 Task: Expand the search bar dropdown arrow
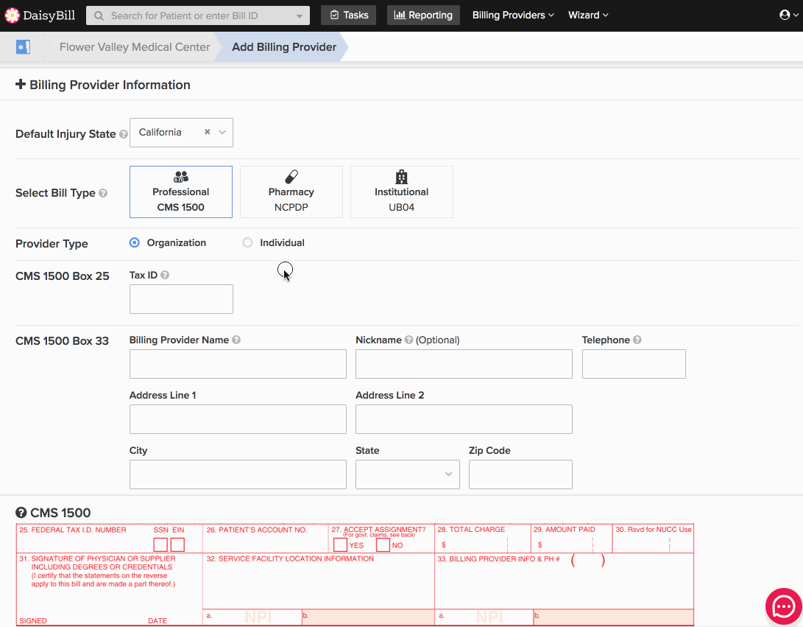click(300, 16)
